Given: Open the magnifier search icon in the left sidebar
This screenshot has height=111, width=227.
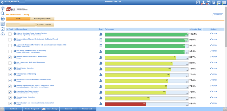Looking at the screenshot, I should pyautogui.click(x=3, y=13).
